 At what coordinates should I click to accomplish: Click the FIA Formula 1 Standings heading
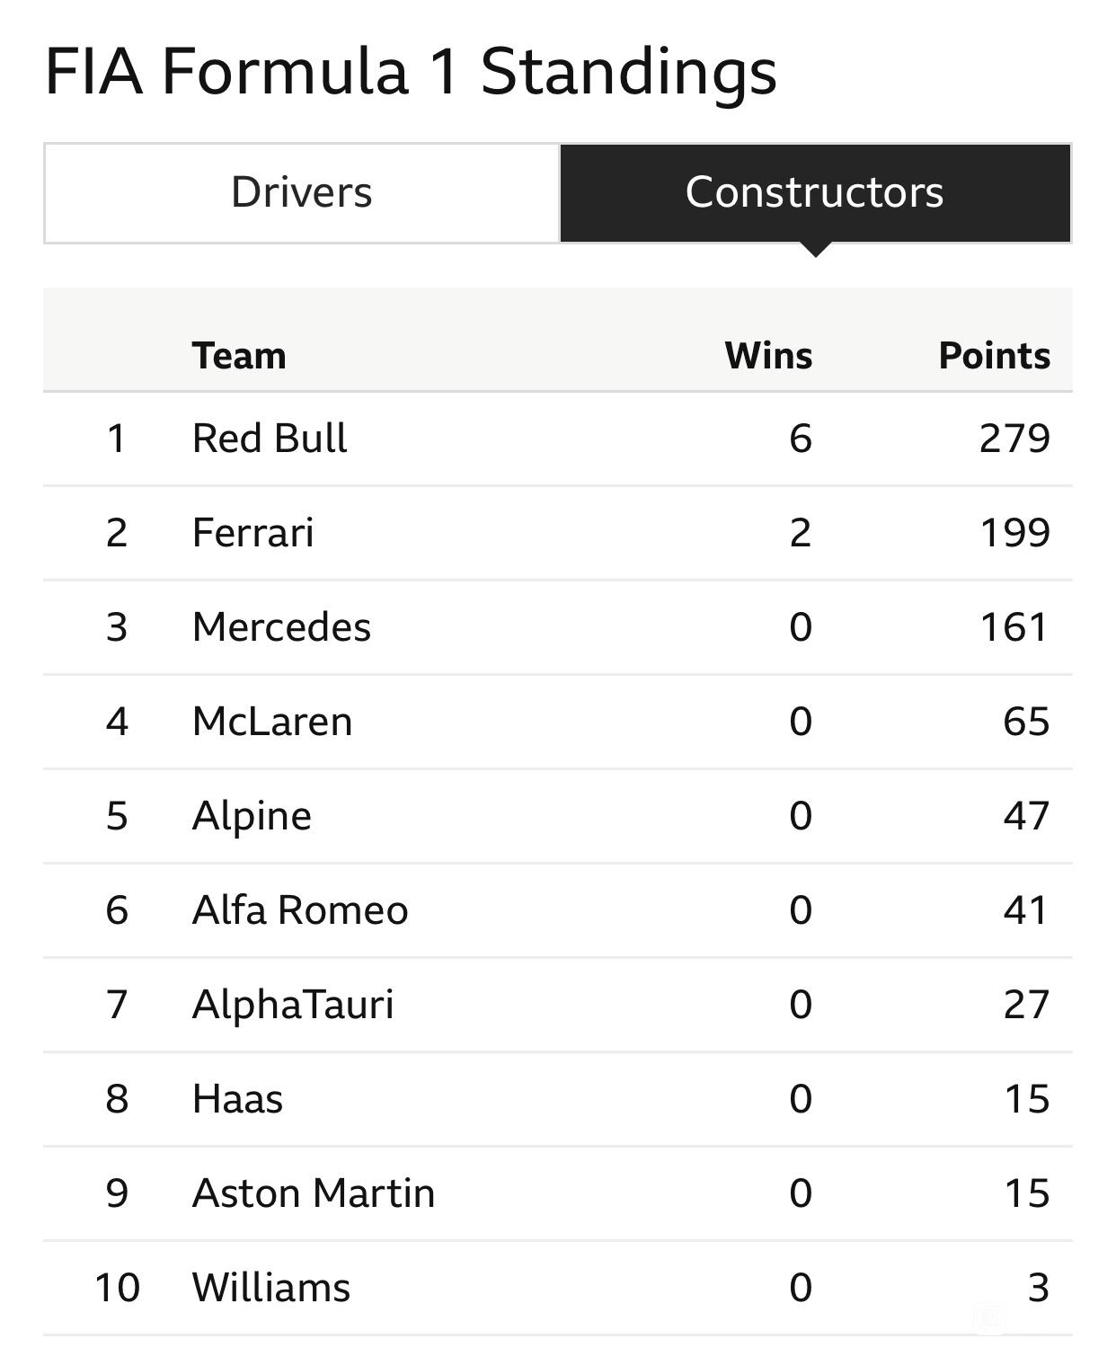[411, 72]
